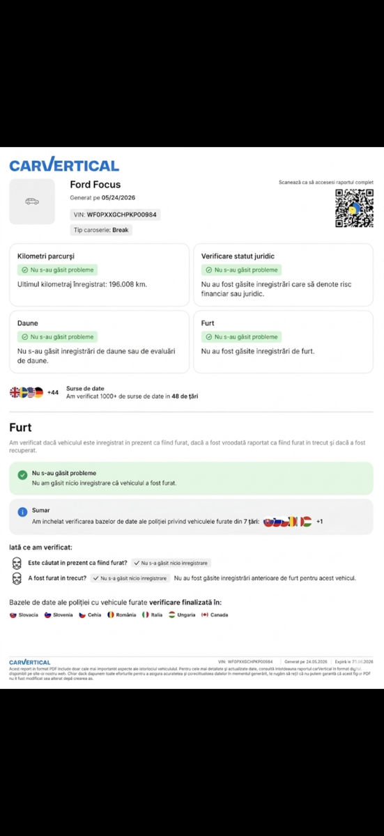Image resolution: width=384 pixels, height=836 pixels.
Task: Click the carVertical logo at top
Action: [x=64, y=165]
